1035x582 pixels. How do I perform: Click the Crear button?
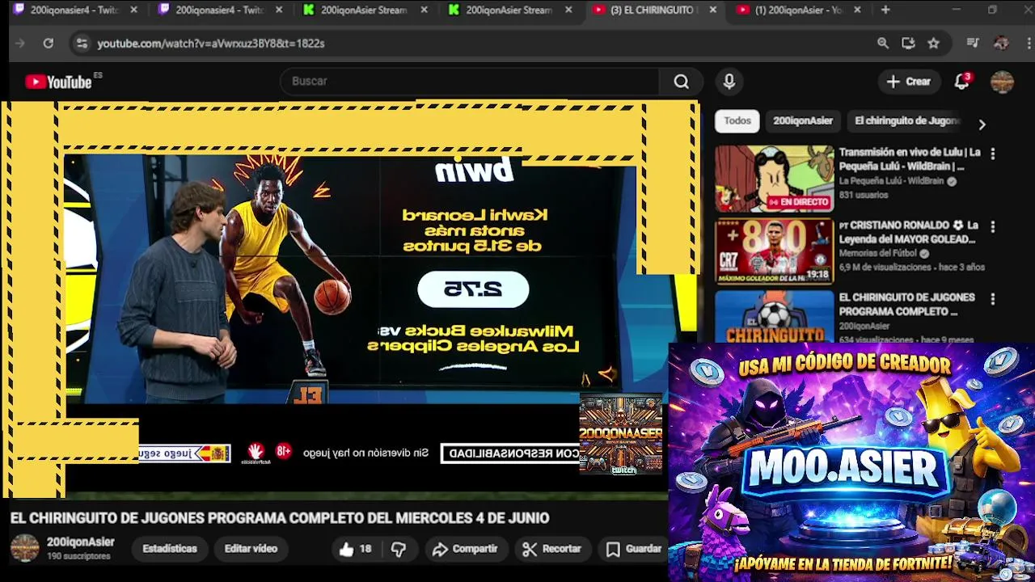coord(909,82)
